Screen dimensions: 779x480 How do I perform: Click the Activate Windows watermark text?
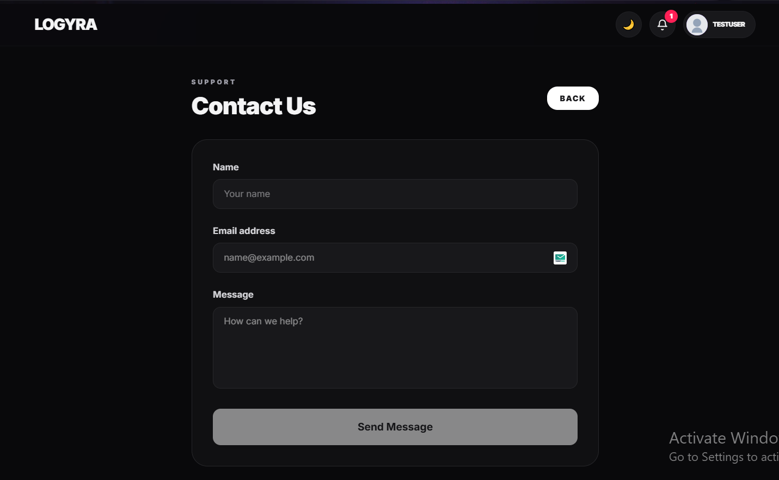724,438
